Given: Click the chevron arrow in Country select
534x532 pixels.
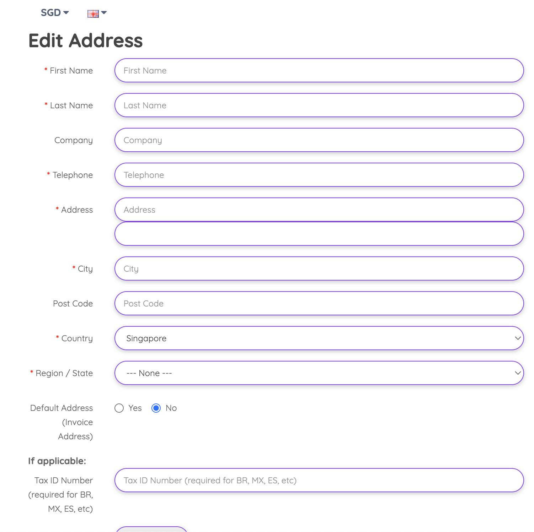Looking at the screenshot, I should [518, 338].
